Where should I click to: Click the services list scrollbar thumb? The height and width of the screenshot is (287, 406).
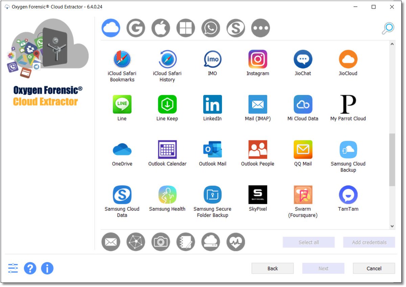tap(392, 160)
